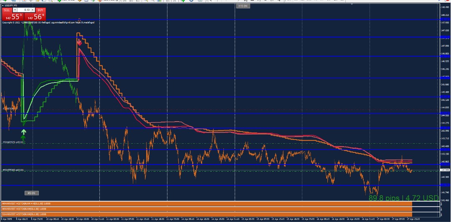The width and height of the screenshot is (451, 222).
Task: Toggle the H15 ON button
Action: click(243, 6)
